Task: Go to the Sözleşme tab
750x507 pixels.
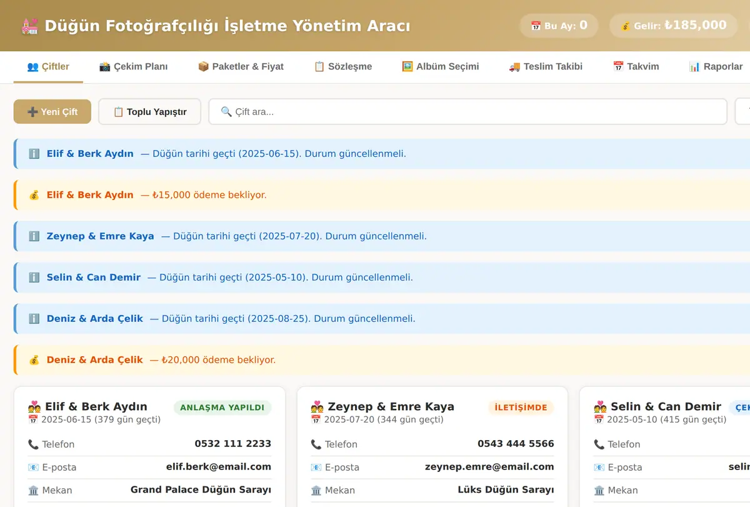Action: (342, 66)
